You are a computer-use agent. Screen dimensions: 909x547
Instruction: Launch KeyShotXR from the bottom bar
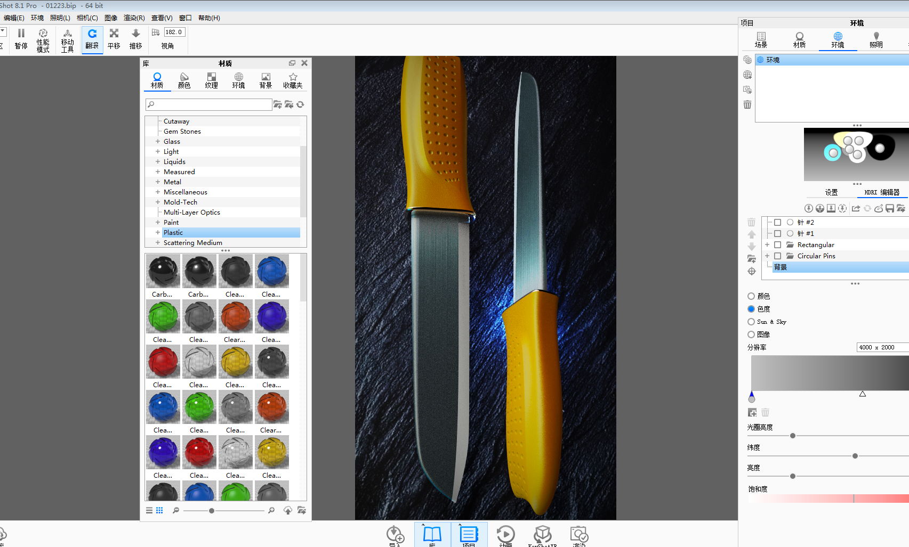543,535
